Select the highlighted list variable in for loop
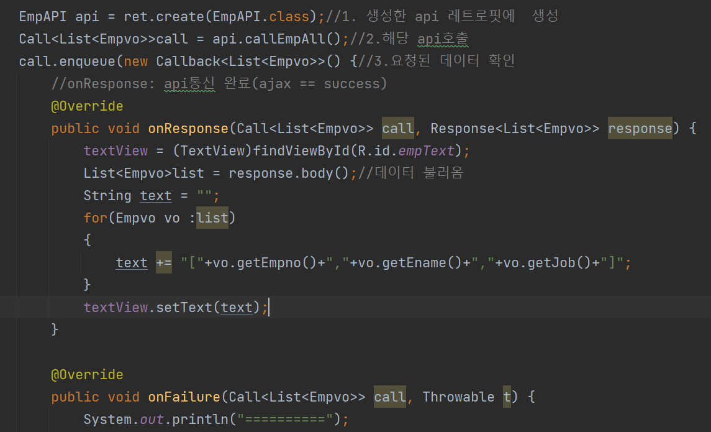 [x=212, y=218]
